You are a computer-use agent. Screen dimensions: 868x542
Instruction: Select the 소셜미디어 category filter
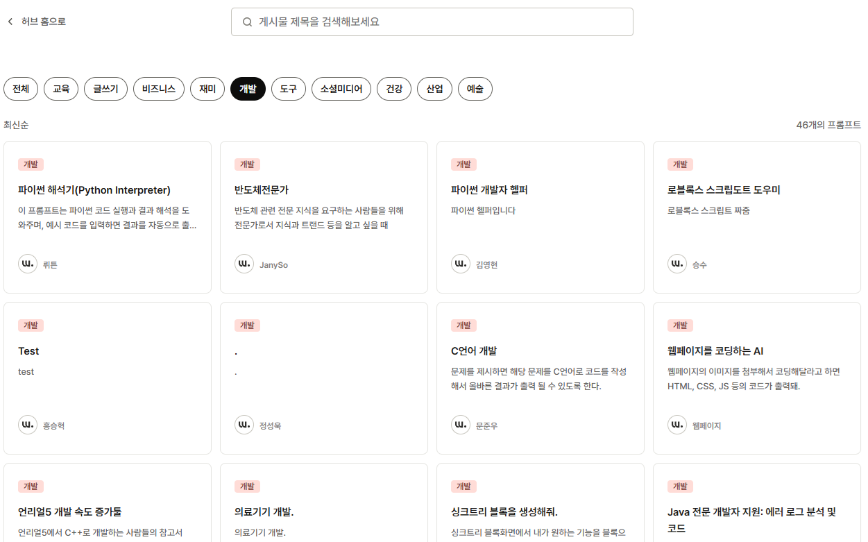click(341, 89)
